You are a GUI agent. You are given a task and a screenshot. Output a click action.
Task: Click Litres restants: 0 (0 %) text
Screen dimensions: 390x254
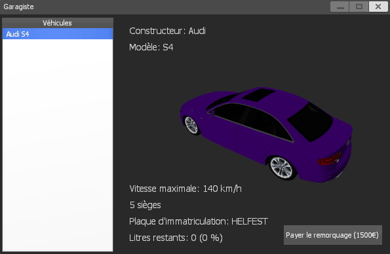(x=176, y=238)
